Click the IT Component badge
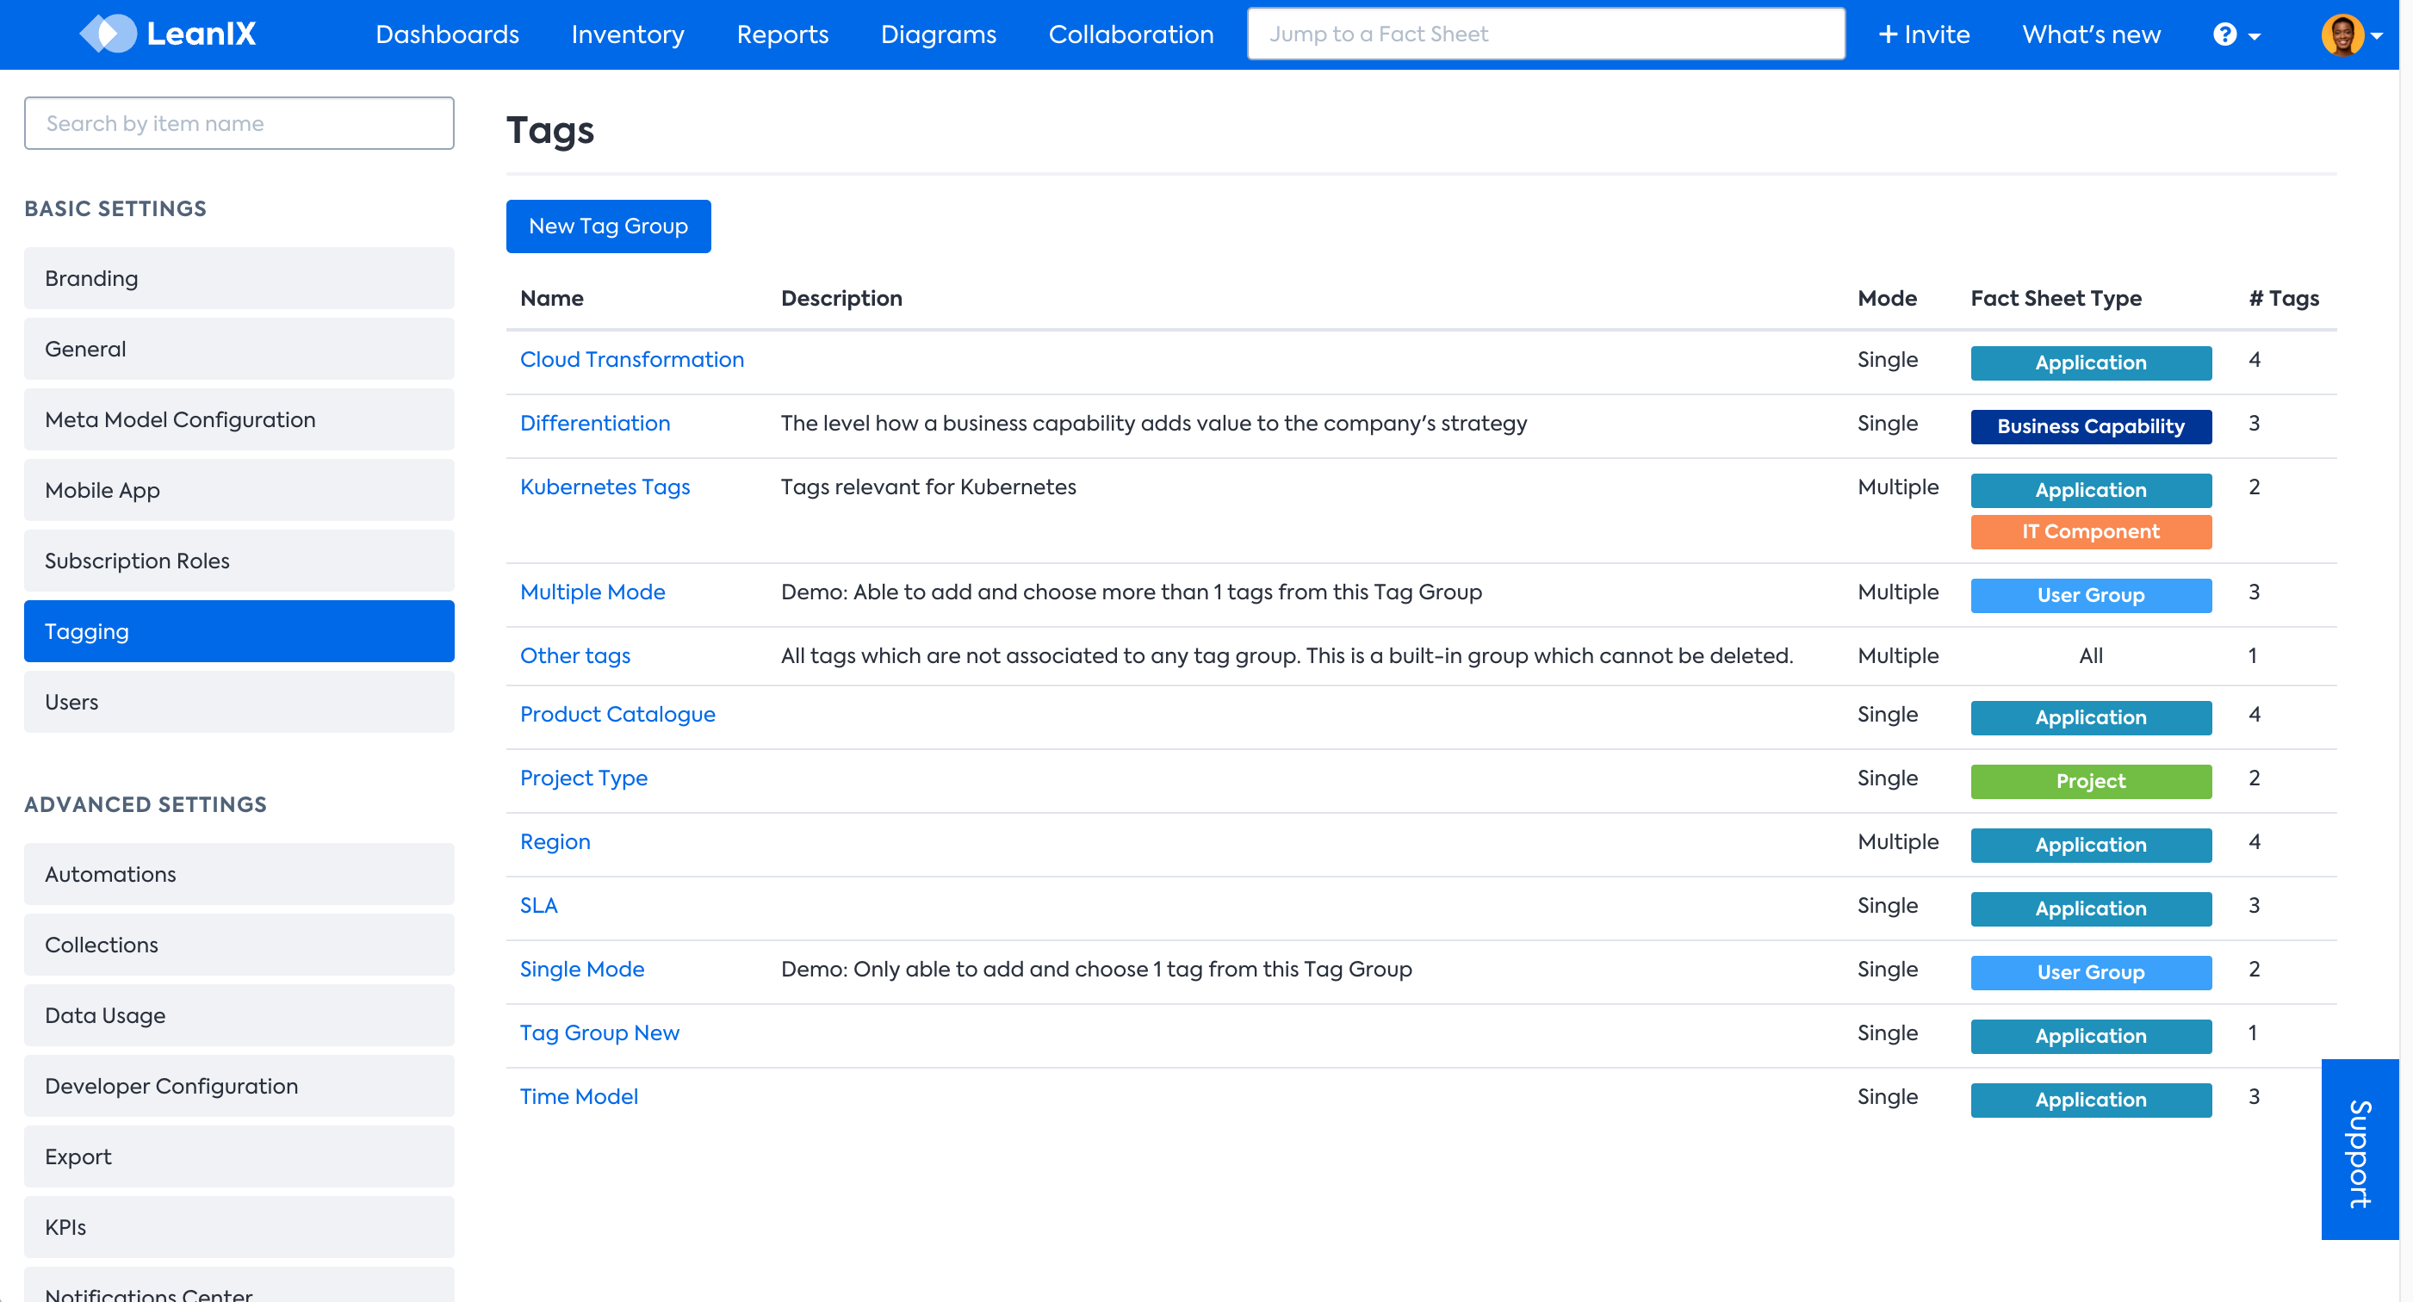The image size is (2413, 1302). pyautogui.click(x=2090, y=531)
